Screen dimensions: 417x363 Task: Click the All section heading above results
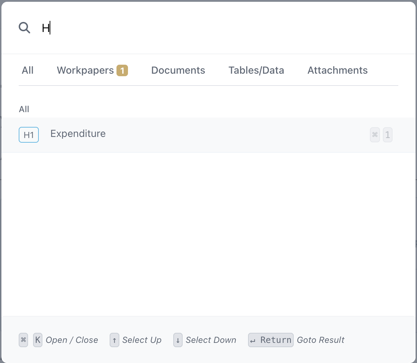[24, 109]
